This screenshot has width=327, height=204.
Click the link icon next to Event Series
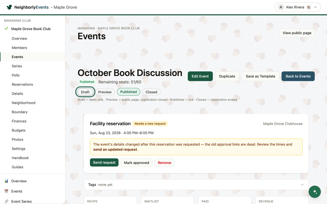point(6,201)
